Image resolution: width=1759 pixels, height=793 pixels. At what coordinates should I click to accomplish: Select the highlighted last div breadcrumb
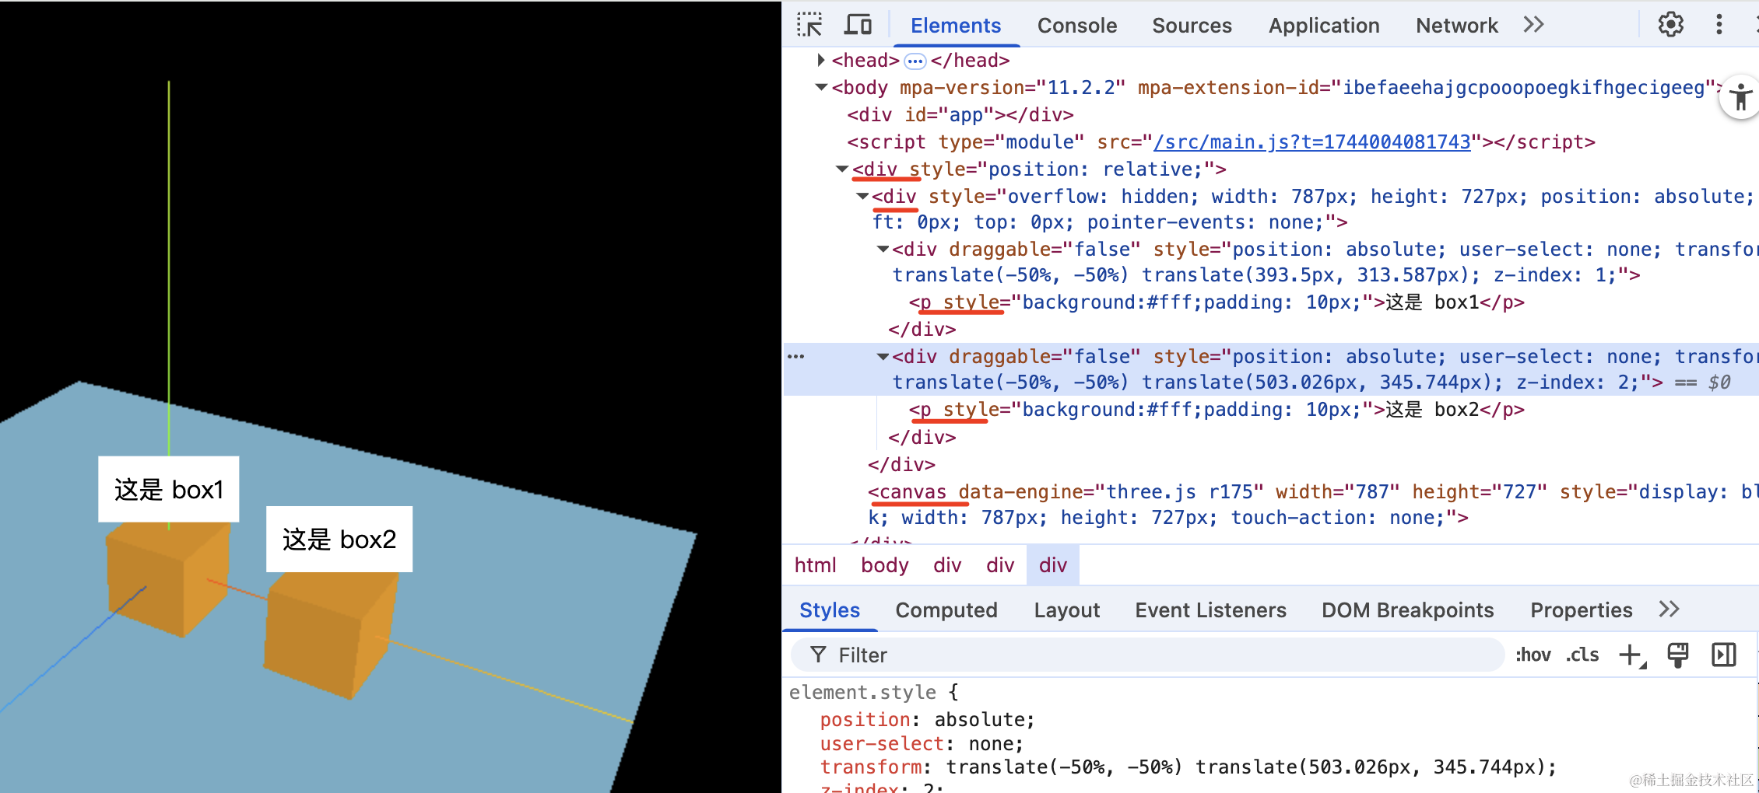[x=1053, y=565]
